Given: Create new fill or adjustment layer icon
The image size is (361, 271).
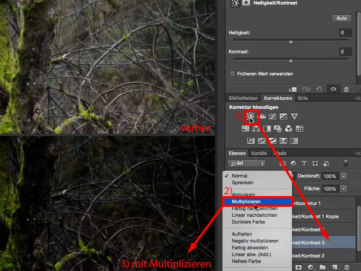Looking at the screenshot, I should tap(310, 267).
